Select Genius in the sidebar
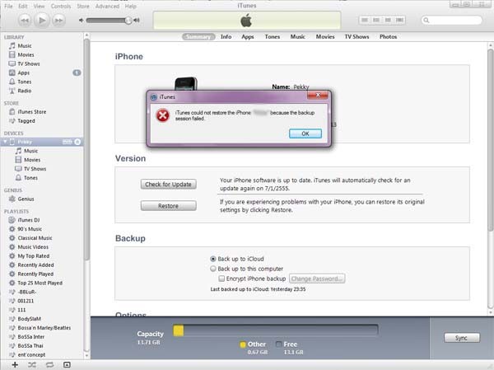The width and height of the screenshot is (494, 370). tap(26, 199)
